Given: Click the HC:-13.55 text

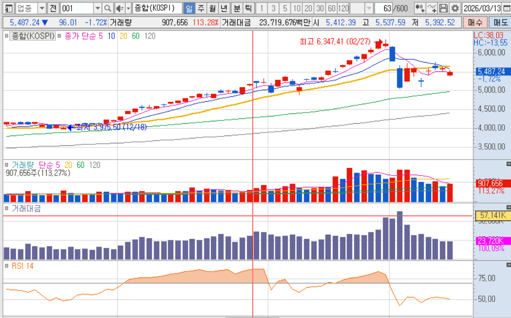Looking at the screenshot, I should pyautogui.click(x=490, y=42).
